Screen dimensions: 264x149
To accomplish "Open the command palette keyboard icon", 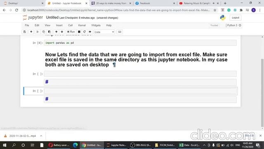I will pos(120,32).
